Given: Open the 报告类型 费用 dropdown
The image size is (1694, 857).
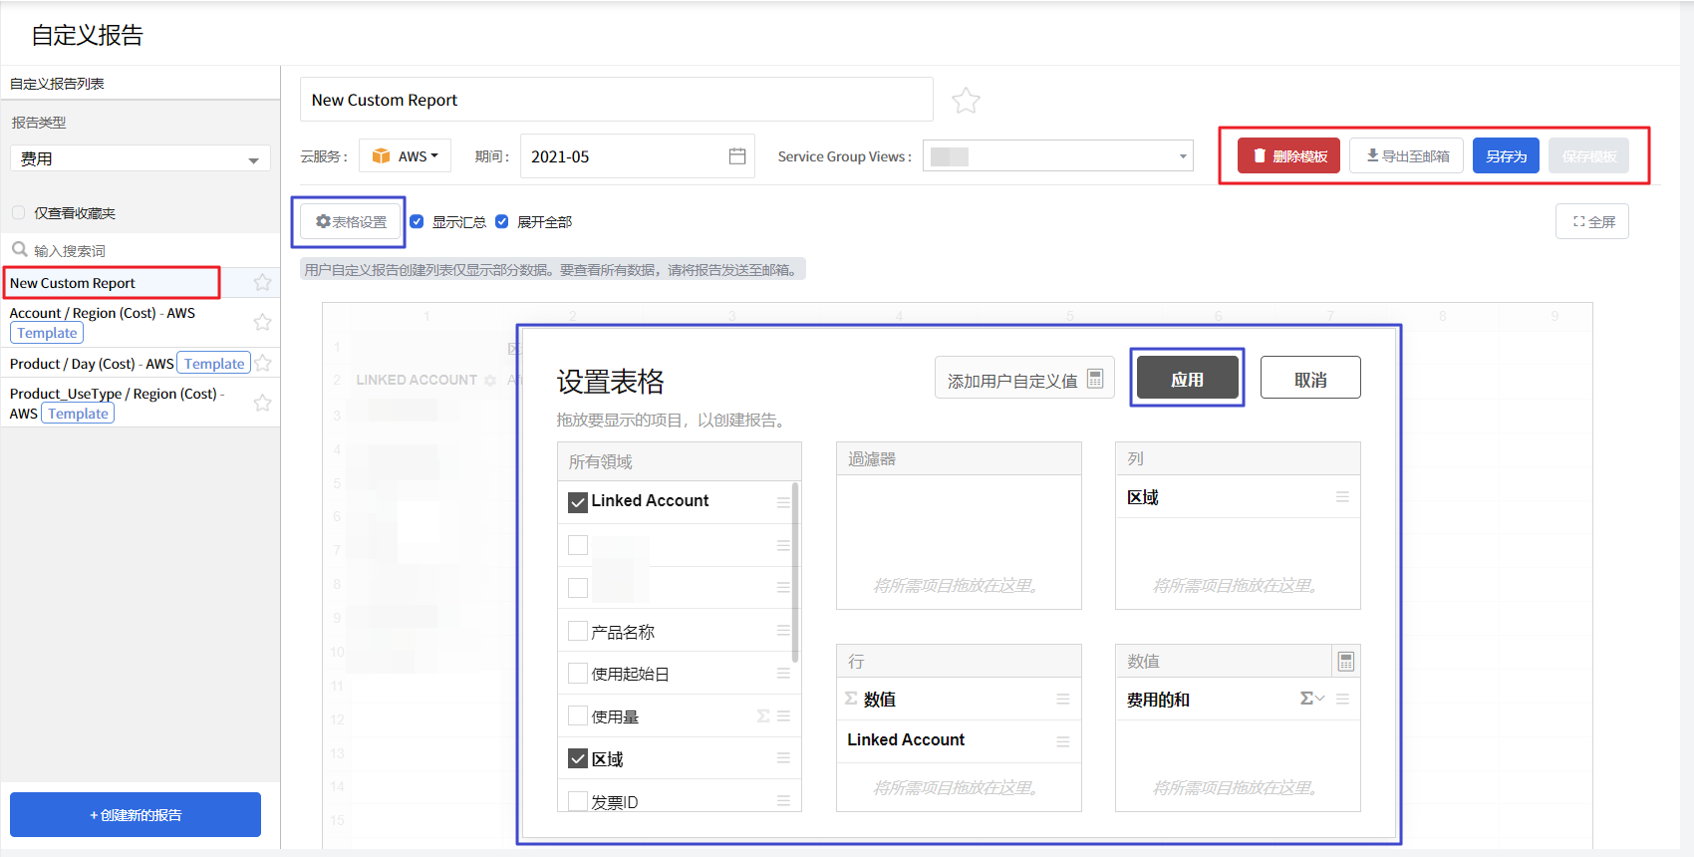Looking at the screenshot, I should 140,159.
